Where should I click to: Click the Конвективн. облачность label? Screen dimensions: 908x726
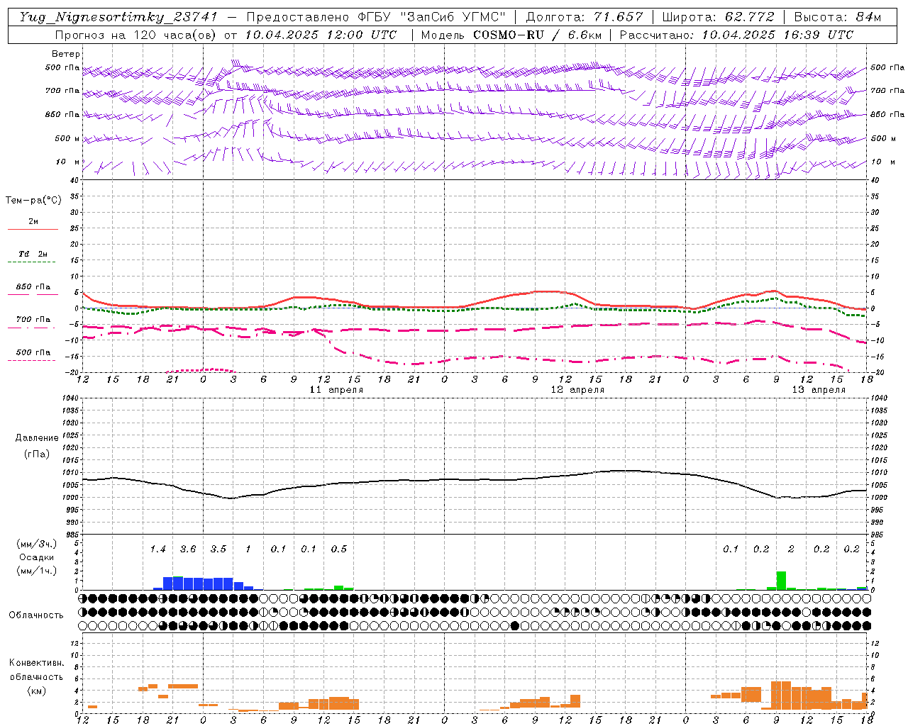click(36, 669)
